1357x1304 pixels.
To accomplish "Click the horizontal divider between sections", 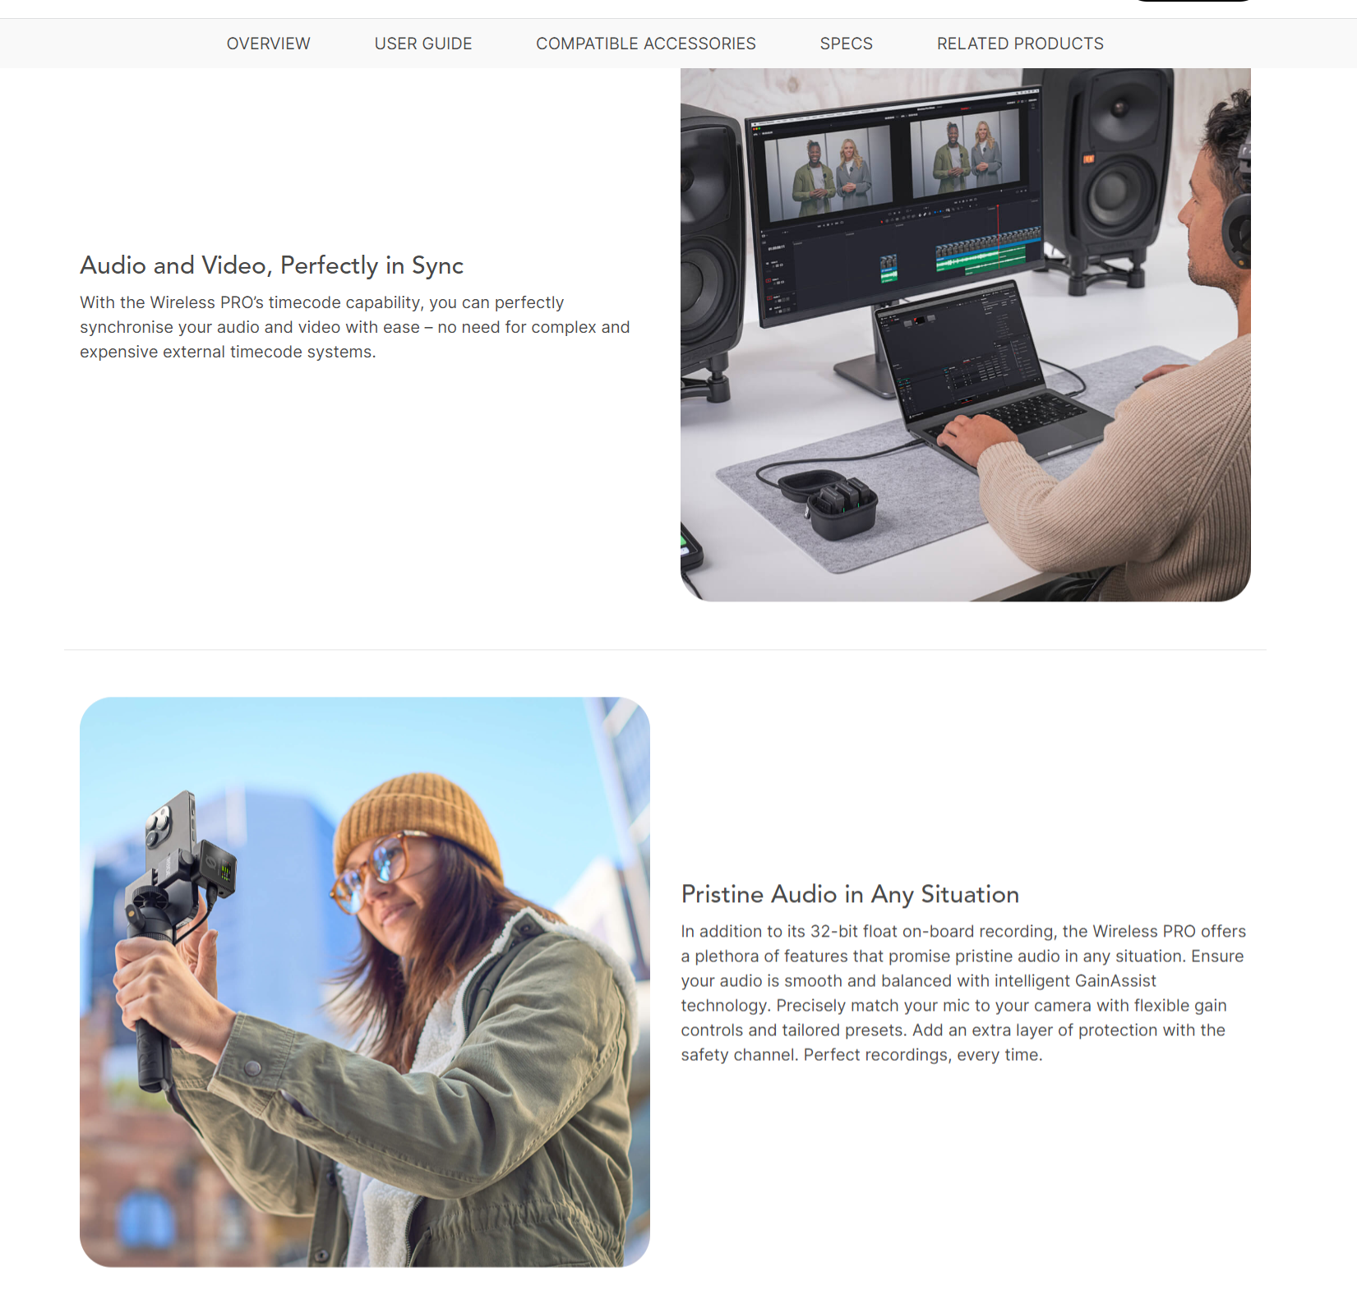I will coord(664,650).
